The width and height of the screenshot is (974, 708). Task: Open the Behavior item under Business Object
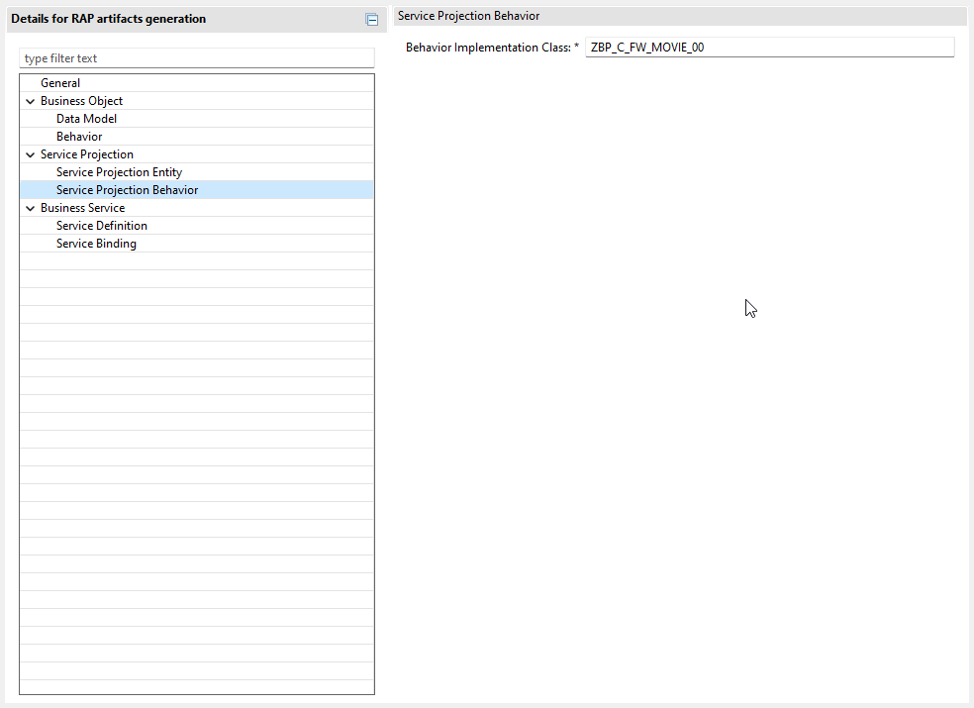click(79, 136)
